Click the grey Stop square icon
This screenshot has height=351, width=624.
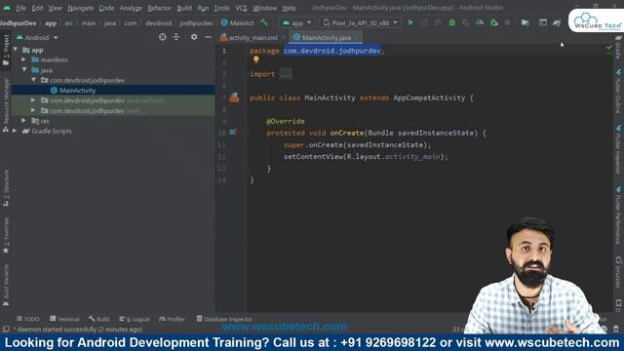click(507, 22)
